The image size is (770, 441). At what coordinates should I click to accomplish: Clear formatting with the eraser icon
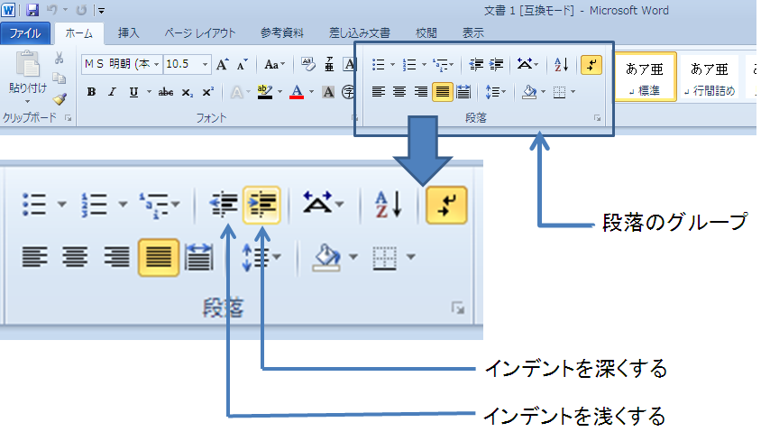307,64
